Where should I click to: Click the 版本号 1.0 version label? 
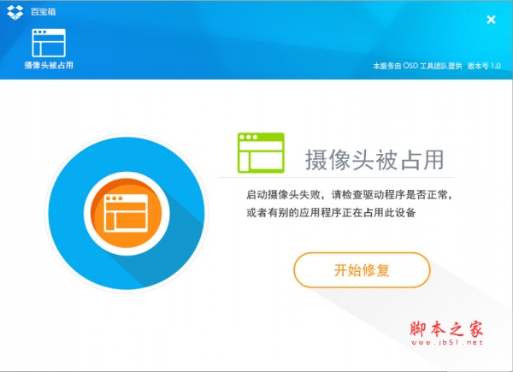[x=484, y=66]
